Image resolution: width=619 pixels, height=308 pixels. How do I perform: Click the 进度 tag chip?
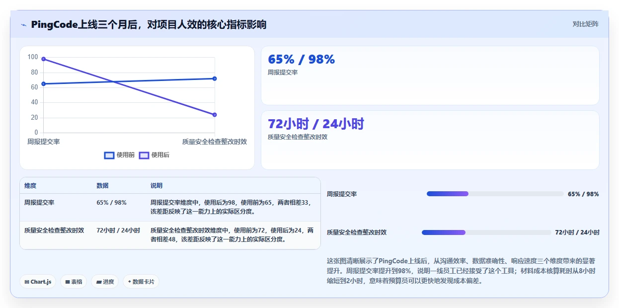click(x=105, y=282)
